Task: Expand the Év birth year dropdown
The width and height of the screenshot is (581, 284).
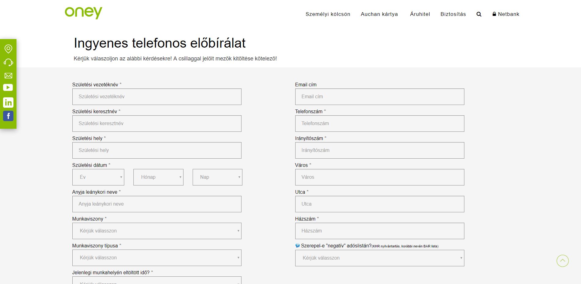Action: point(98,177)
